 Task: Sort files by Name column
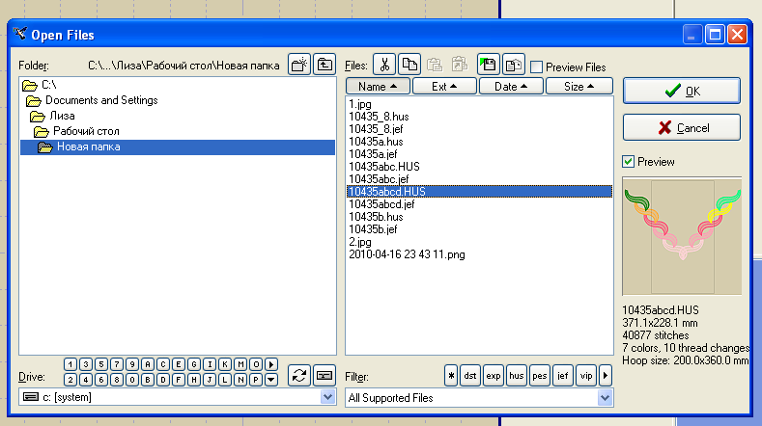click(x=378, y=86)
